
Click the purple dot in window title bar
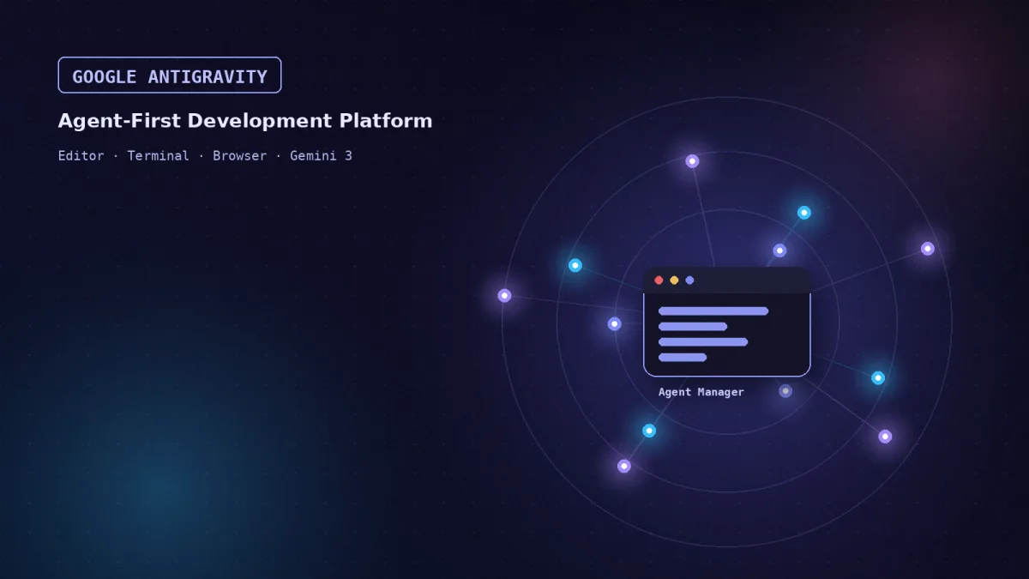[x=689, y=280]
